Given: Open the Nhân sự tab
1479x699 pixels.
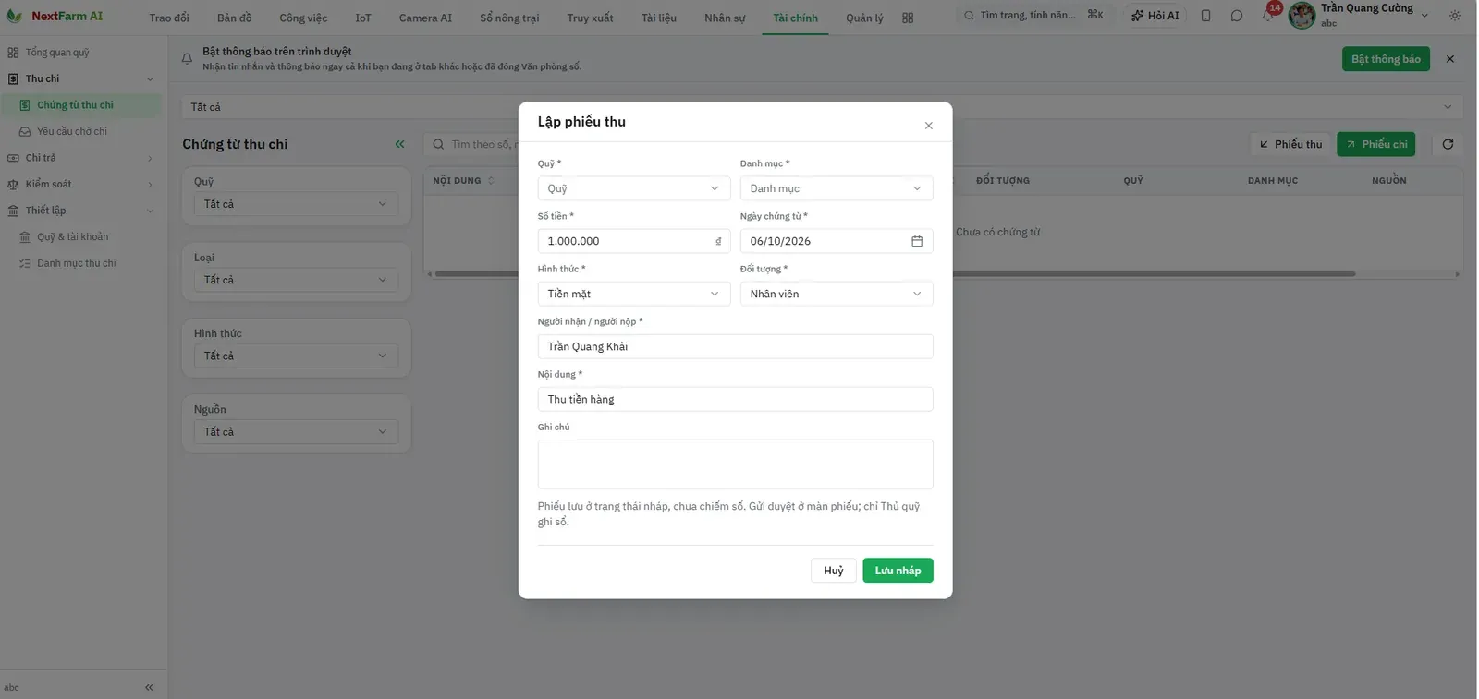Looking at the screenshot, I should [724, 18].
